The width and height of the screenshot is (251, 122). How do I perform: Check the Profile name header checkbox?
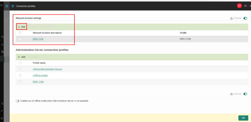(20, 63)
